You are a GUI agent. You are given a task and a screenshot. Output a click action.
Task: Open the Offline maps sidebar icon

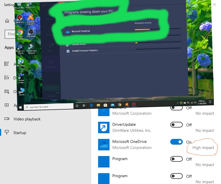(7, 91)
